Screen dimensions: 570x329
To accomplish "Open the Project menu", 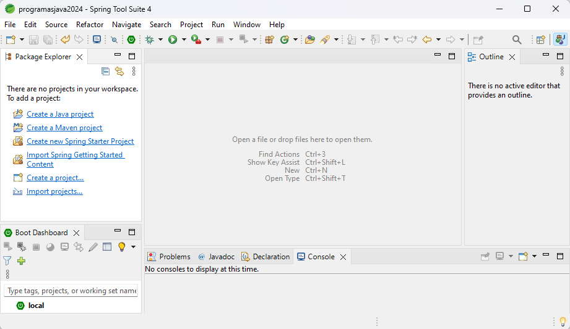I will pos(191,24).
